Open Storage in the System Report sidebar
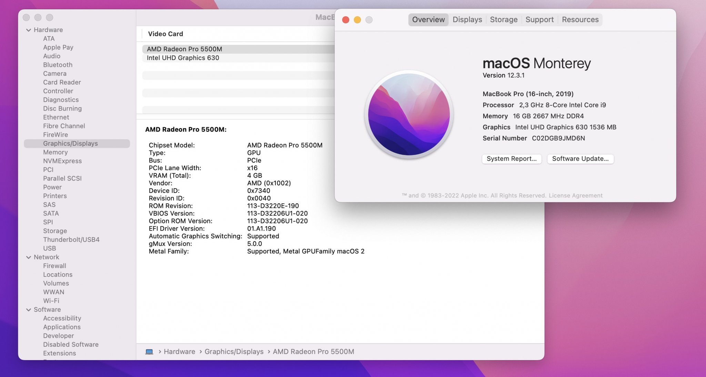 (55, 231)
